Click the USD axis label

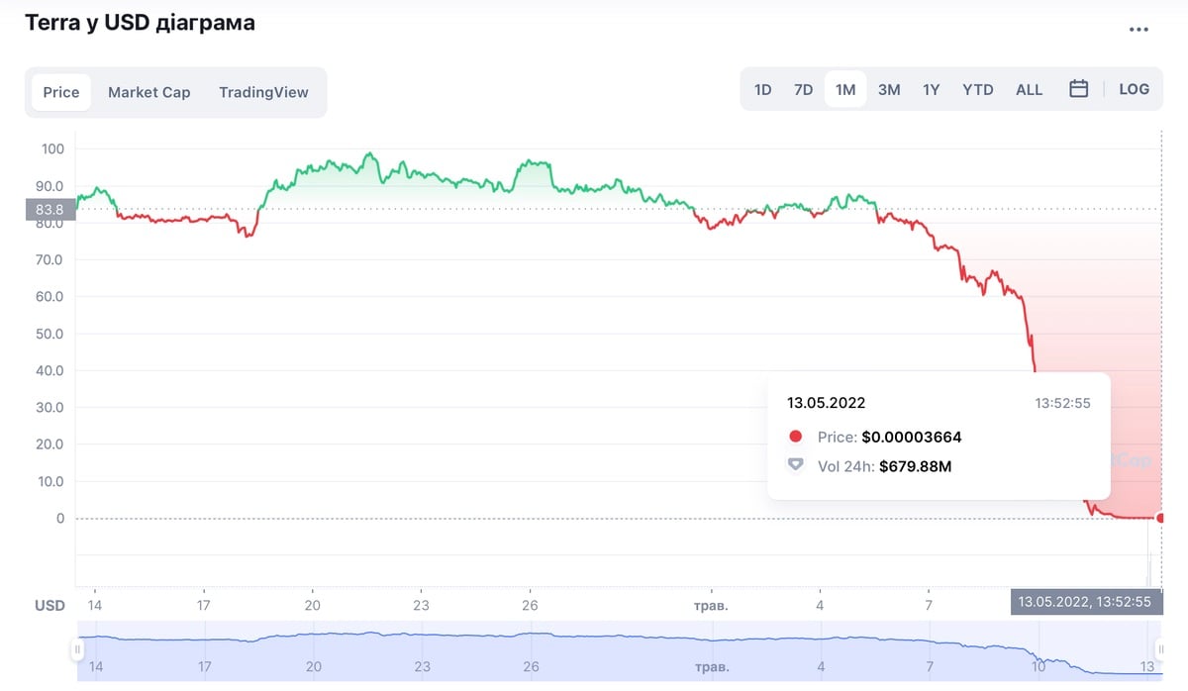50,605
